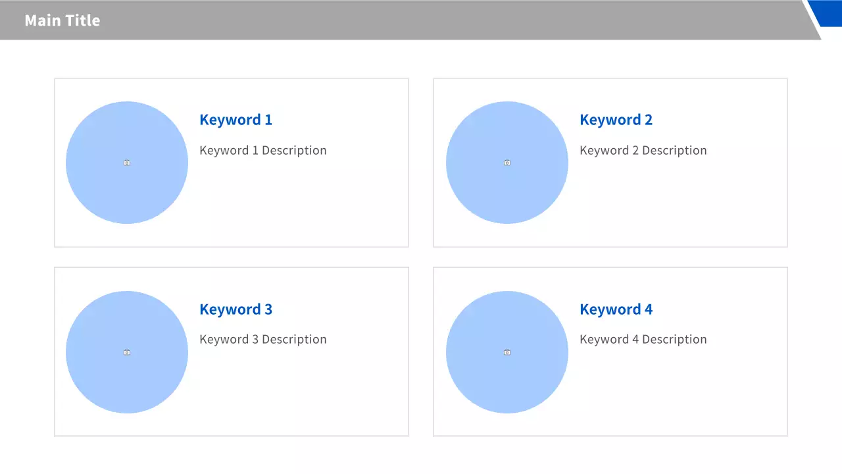Click the picture placeholder icon beside Keyword 3

coord(127,352)
